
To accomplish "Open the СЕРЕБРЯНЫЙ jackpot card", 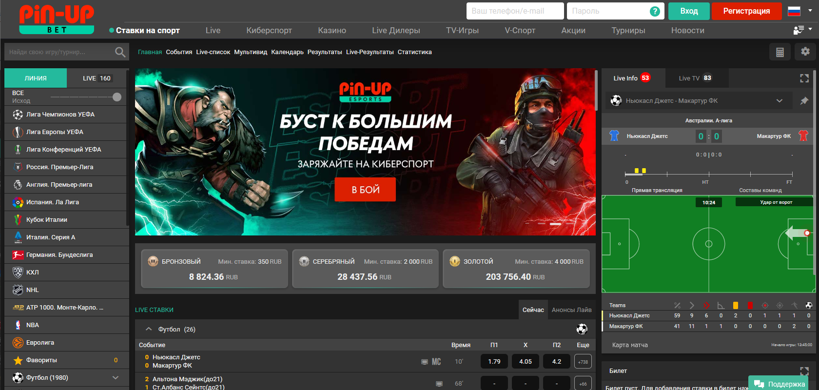I will tap(365, 269).
